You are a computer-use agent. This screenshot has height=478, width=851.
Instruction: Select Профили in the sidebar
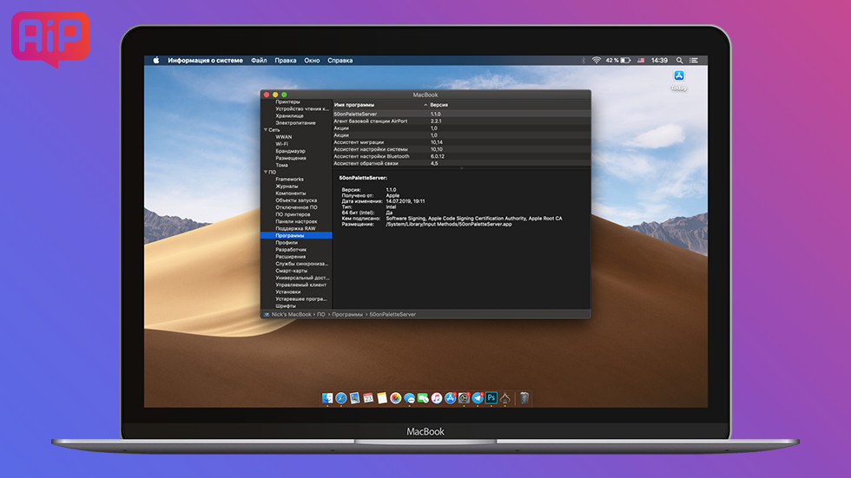point(287,242)
